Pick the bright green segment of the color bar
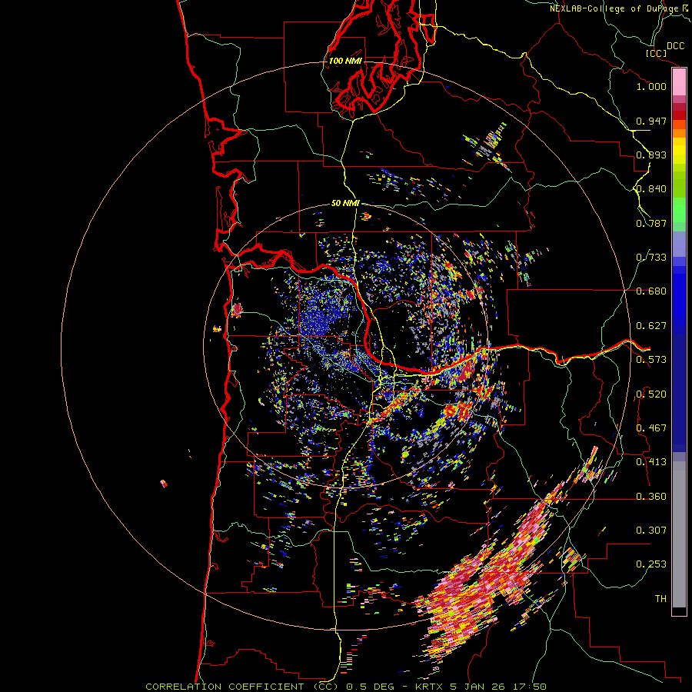Screen dimensions: 692x692 [x=679, y=210]
